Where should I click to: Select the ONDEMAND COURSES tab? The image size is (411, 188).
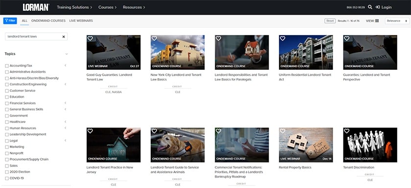point(48,21)
